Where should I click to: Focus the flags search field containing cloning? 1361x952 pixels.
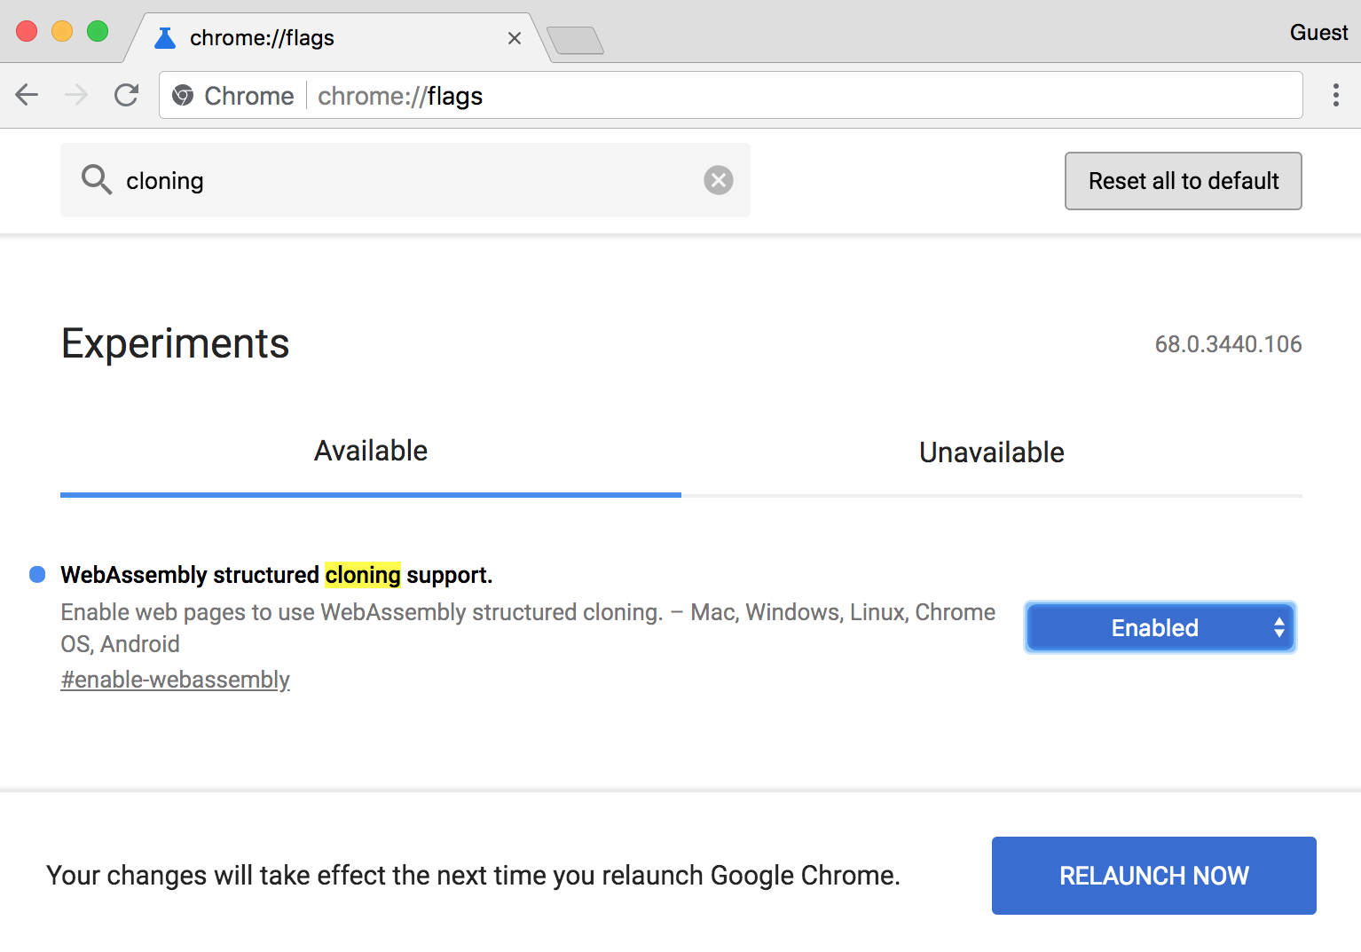coord(405,180)
